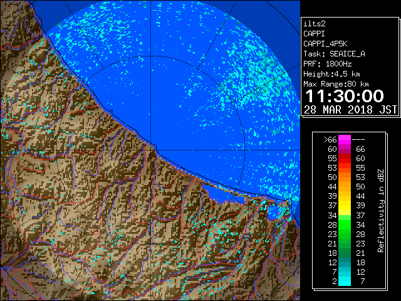Click the Max Range:80 km text
Image resolution: width=401 pixels, height=301 pixels.
coord(336,84)
